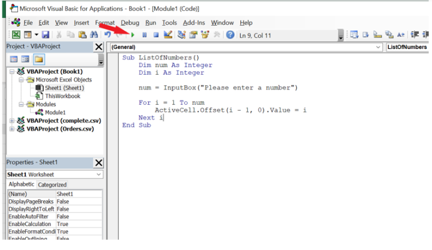Open the Insert object dropdown arrow
This screenshot has height=250, width=432.
click(x=37, y=35)
